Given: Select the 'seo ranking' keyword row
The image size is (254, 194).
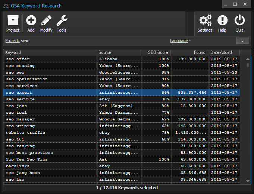Looking at the screenshot, I should (122, 146).
